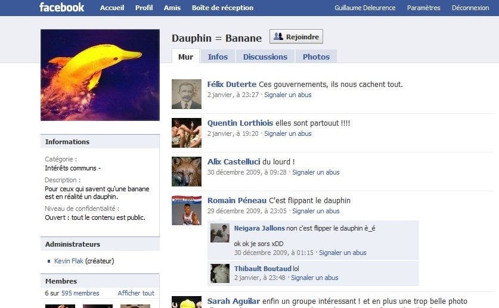Open the yellow dolphin group photo
499x308 pixels.
(100, 75)
